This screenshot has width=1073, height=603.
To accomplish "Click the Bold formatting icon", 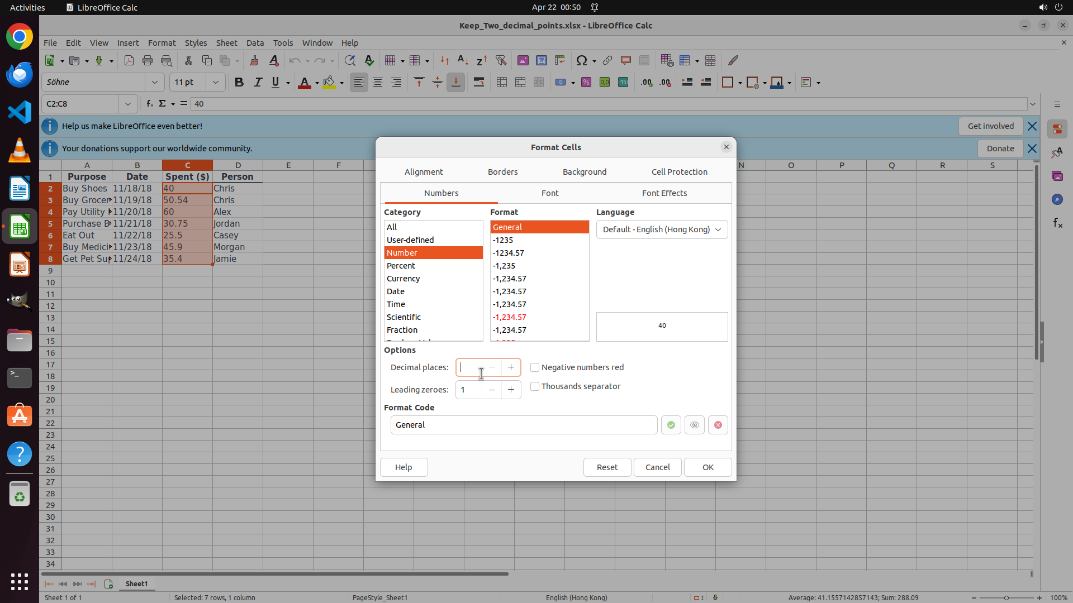I will point(239,82).
